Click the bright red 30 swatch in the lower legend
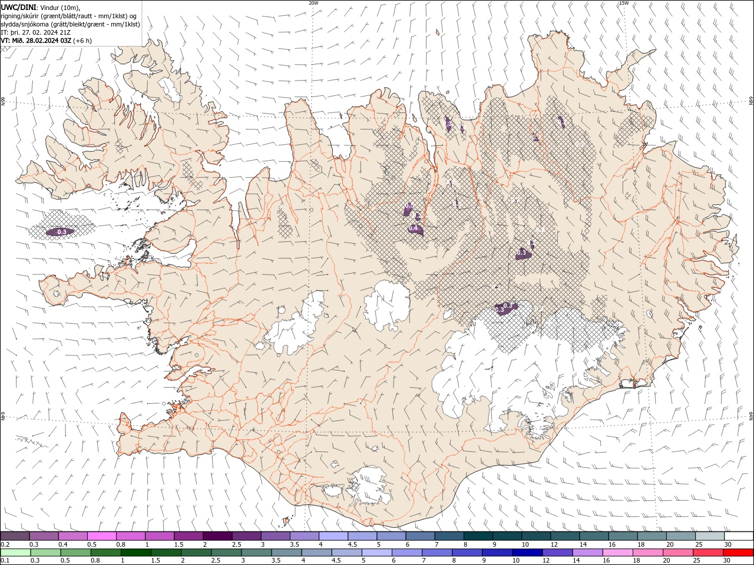Image resolution: width=754 pixels, height=565 pixels. pyautogui.click(x=738, y=553)
